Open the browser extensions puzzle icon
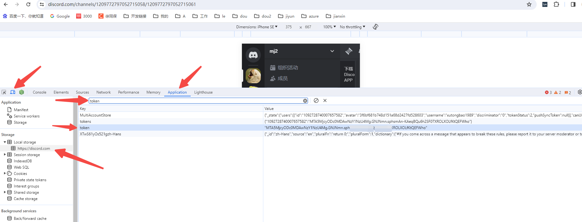This screenshot has height=222, width=582. pos(556,4)
